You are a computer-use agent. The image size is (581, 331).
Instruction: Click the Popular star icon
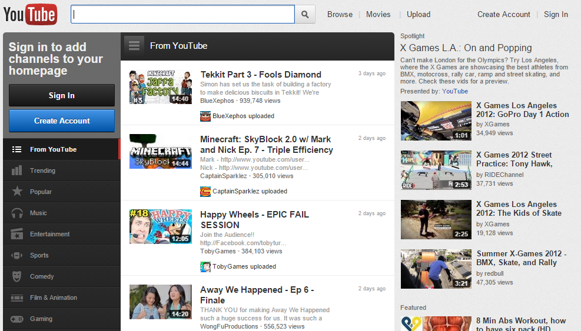coord(17,192)
